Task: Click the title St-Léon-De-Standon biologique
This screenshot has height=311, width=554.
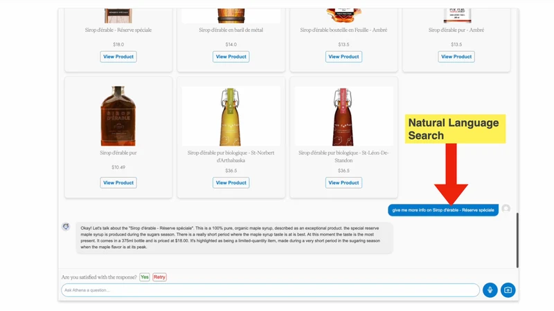Action: (x=343, y=156)
